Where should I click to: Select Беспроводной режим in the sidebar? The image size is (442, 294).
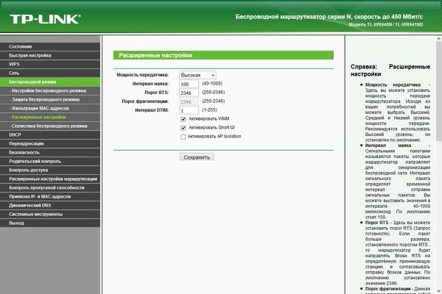click(50, 82)
